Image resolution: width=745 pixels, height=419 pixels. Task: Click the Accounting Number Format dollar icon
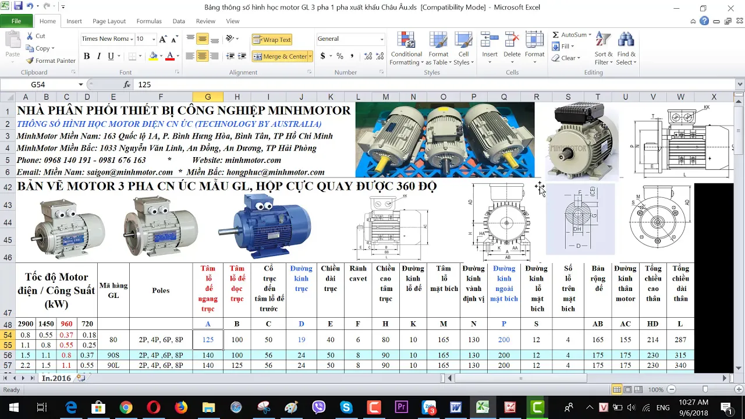[323, 56]
